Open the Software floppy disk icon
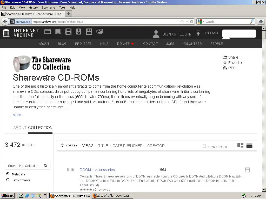The image size is (266, 199). pyautogui.click(x=89, y=32)
